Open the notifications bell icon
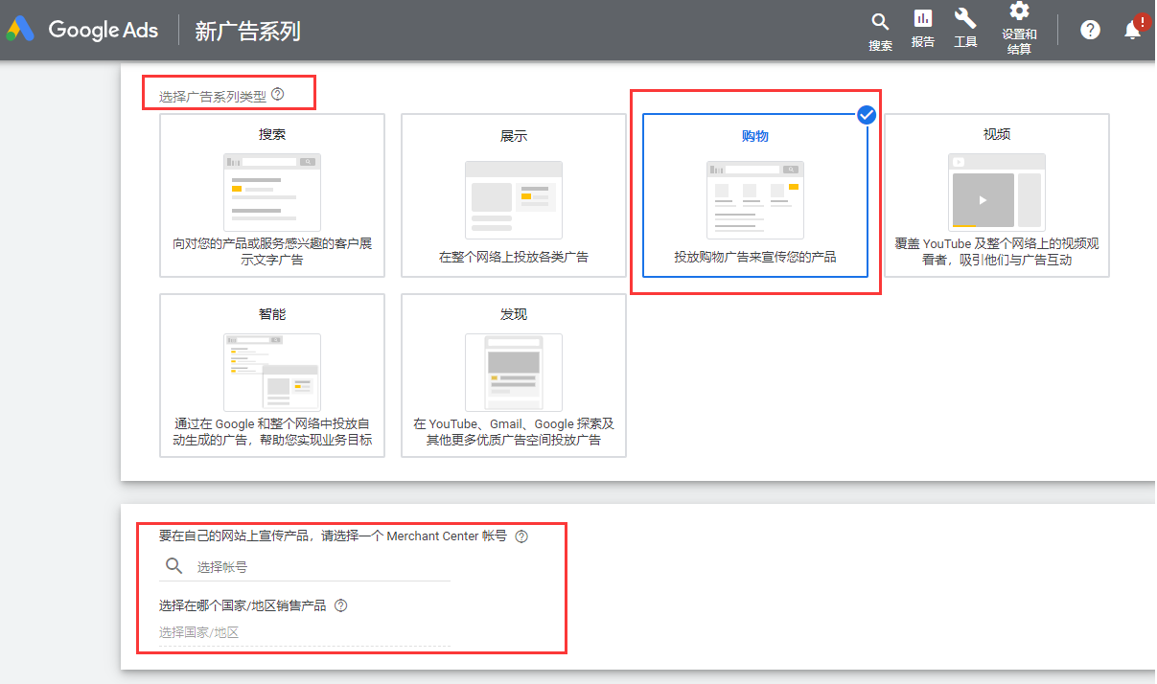Viewport: 1157px width, 684px height. coord(1132,30)
